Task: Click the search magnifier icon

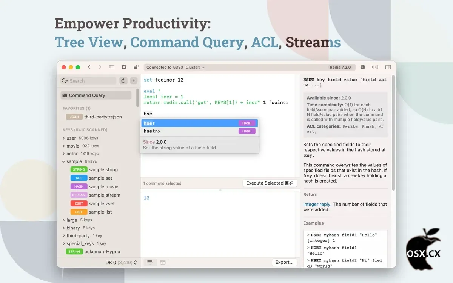Action: coord(65,81)
